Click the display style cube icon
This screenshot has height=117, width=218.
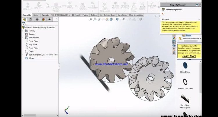[x=117, y=19]
